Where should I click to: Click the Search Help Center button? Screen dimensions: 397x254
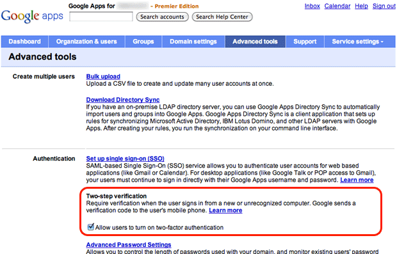pyautogui.click(x=222, y=17)
